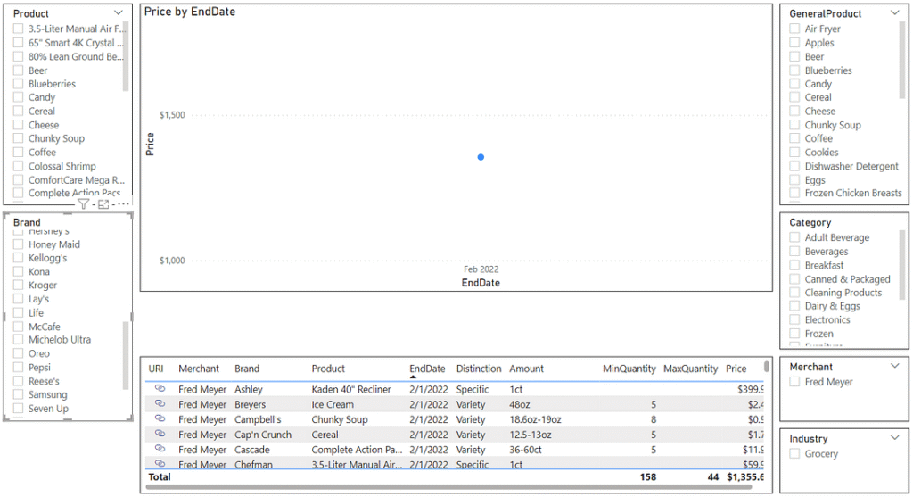Select Kellogg's in the Brand slicer
The height and width of the screenshot is (497, 913).
pyautogui.click(x=18, y=258)
